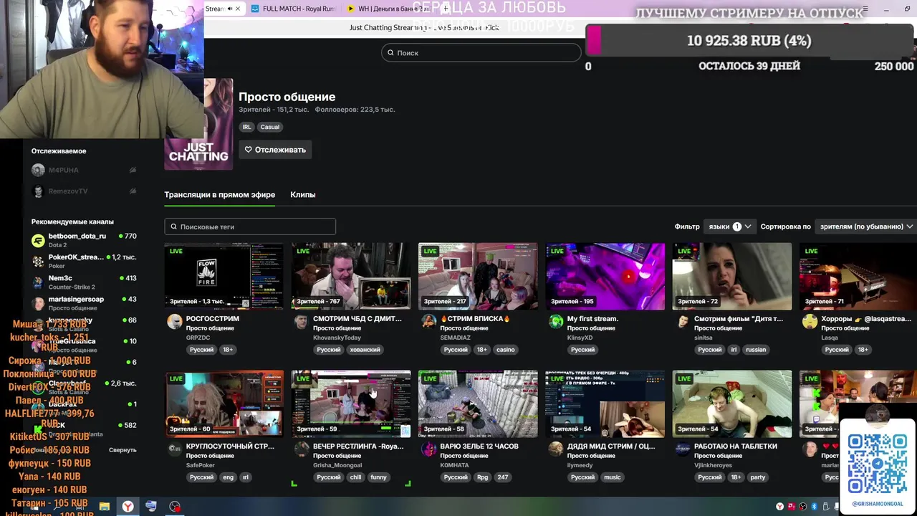Open the sort by зрителям dropdown

pos(865,226)
